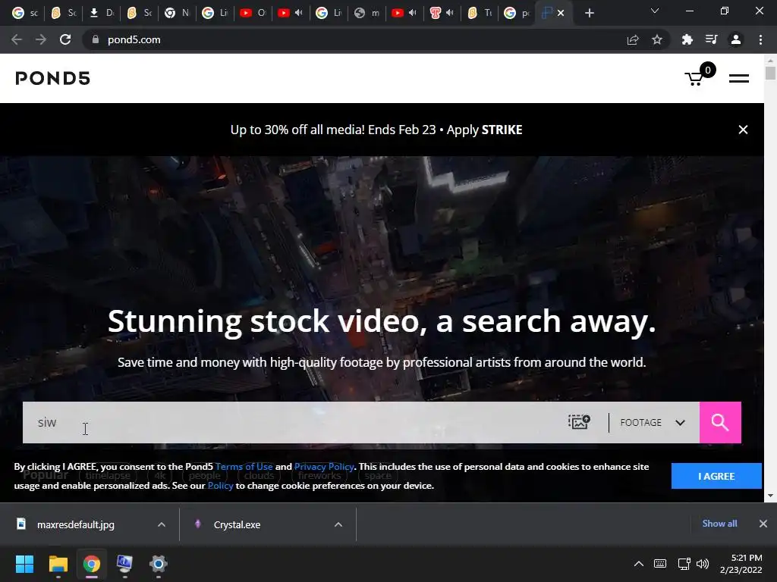Click the volume speaker tray icon
The image size is (777, 582).
703,564
